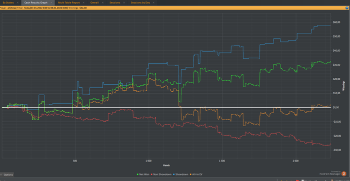Click the -$10,00 axis label

coord(337,122)
